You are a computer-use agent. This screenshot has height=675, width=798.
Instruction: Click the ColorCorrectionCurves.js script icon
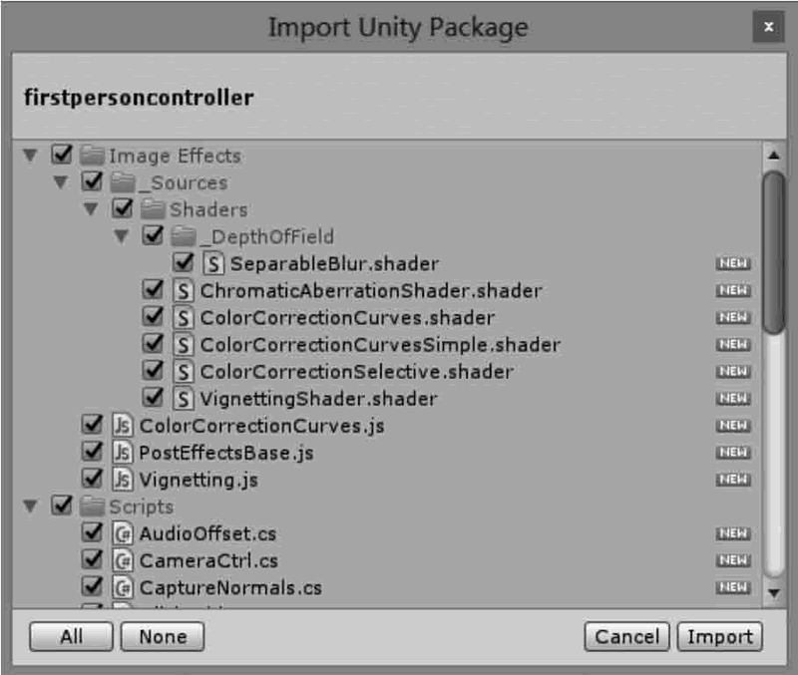tap(122, 426)
